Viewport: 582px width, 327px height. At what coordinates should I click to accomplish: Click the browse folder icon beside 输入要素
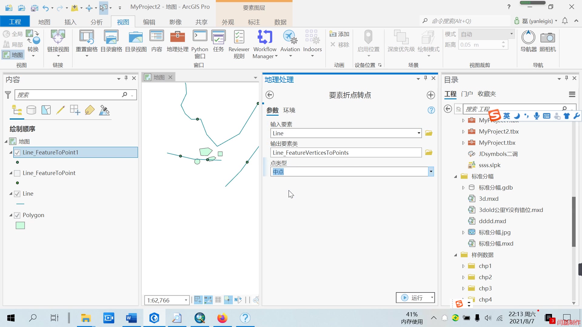coord(429,133)
